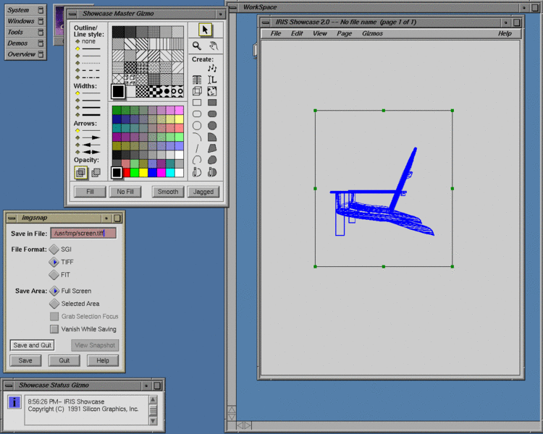Click the Save in File path field
The image size is (543, 434).
83,233
